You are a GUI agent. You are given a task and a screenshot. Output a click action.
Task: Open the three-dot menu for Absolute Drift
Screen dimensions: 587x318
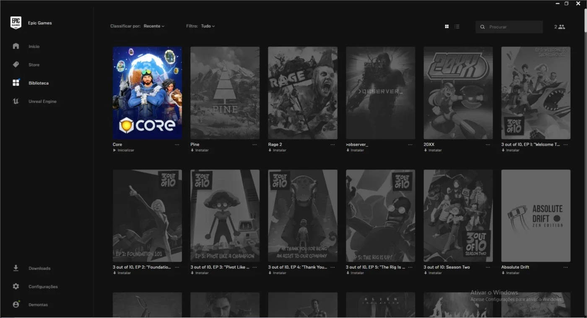(566, 267)
